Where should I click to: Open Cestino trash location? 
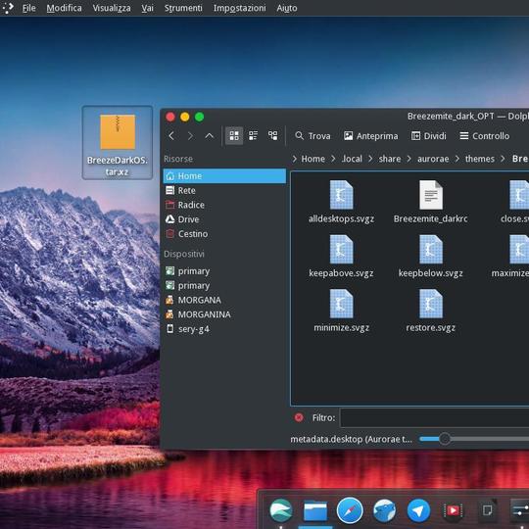pyautogui.click(x=224, y=234)
